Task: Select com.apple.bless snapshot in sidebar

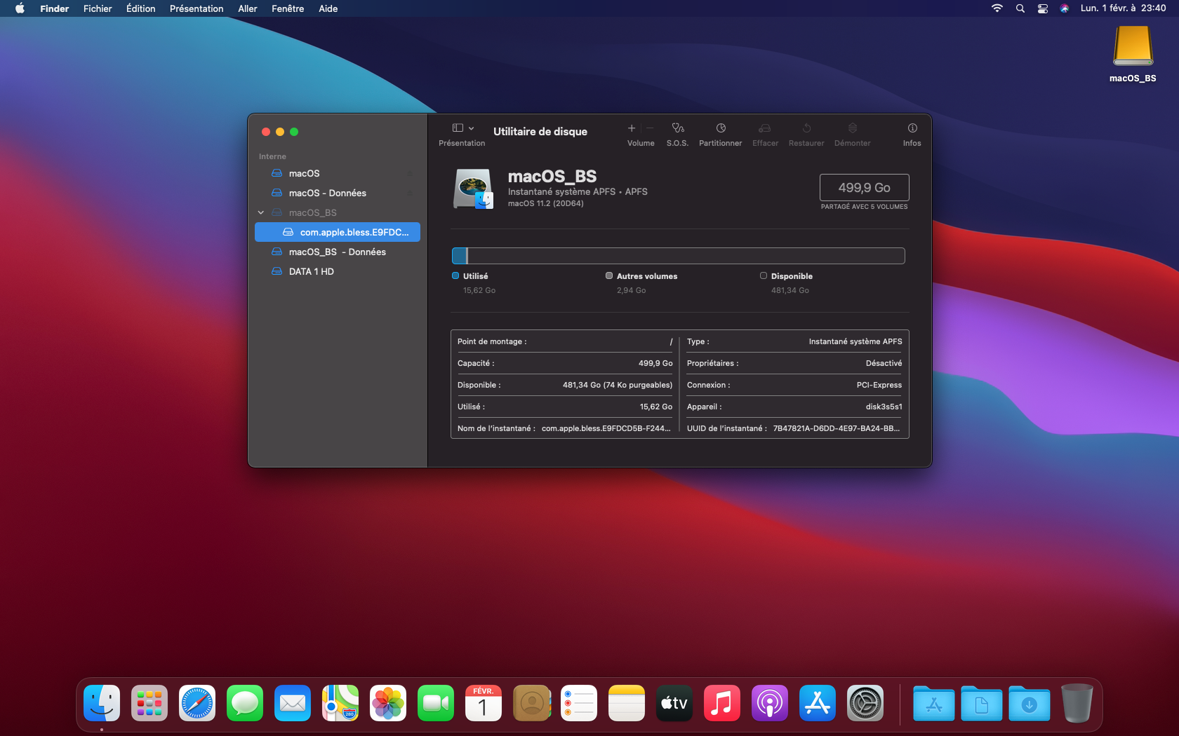Action: [338, 232]
